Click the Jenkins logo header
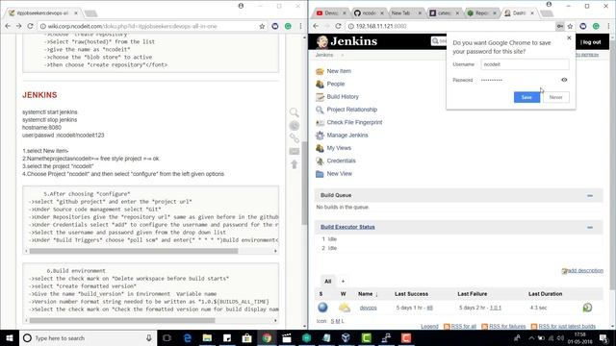 coord(346,41)
